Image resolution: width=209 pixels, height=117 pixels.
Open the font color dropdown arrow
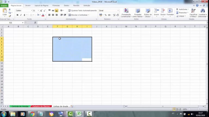point(45,15)
